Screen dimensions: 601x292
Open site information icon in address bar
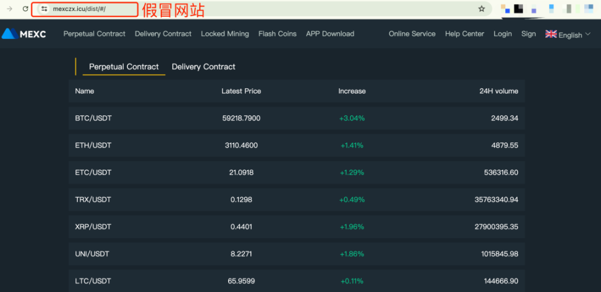pyautogui.click(x=44, y=9)
